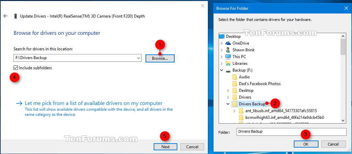Click the Search for drivers location field
The image size is (352, 154).
click(x=78, y=58)
